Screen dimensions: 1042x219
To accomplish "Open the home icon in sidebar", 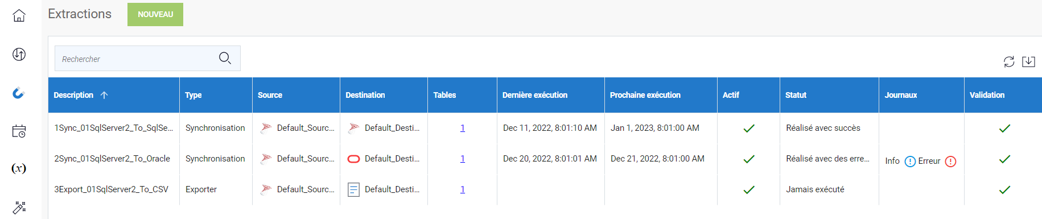I will 19,15.
